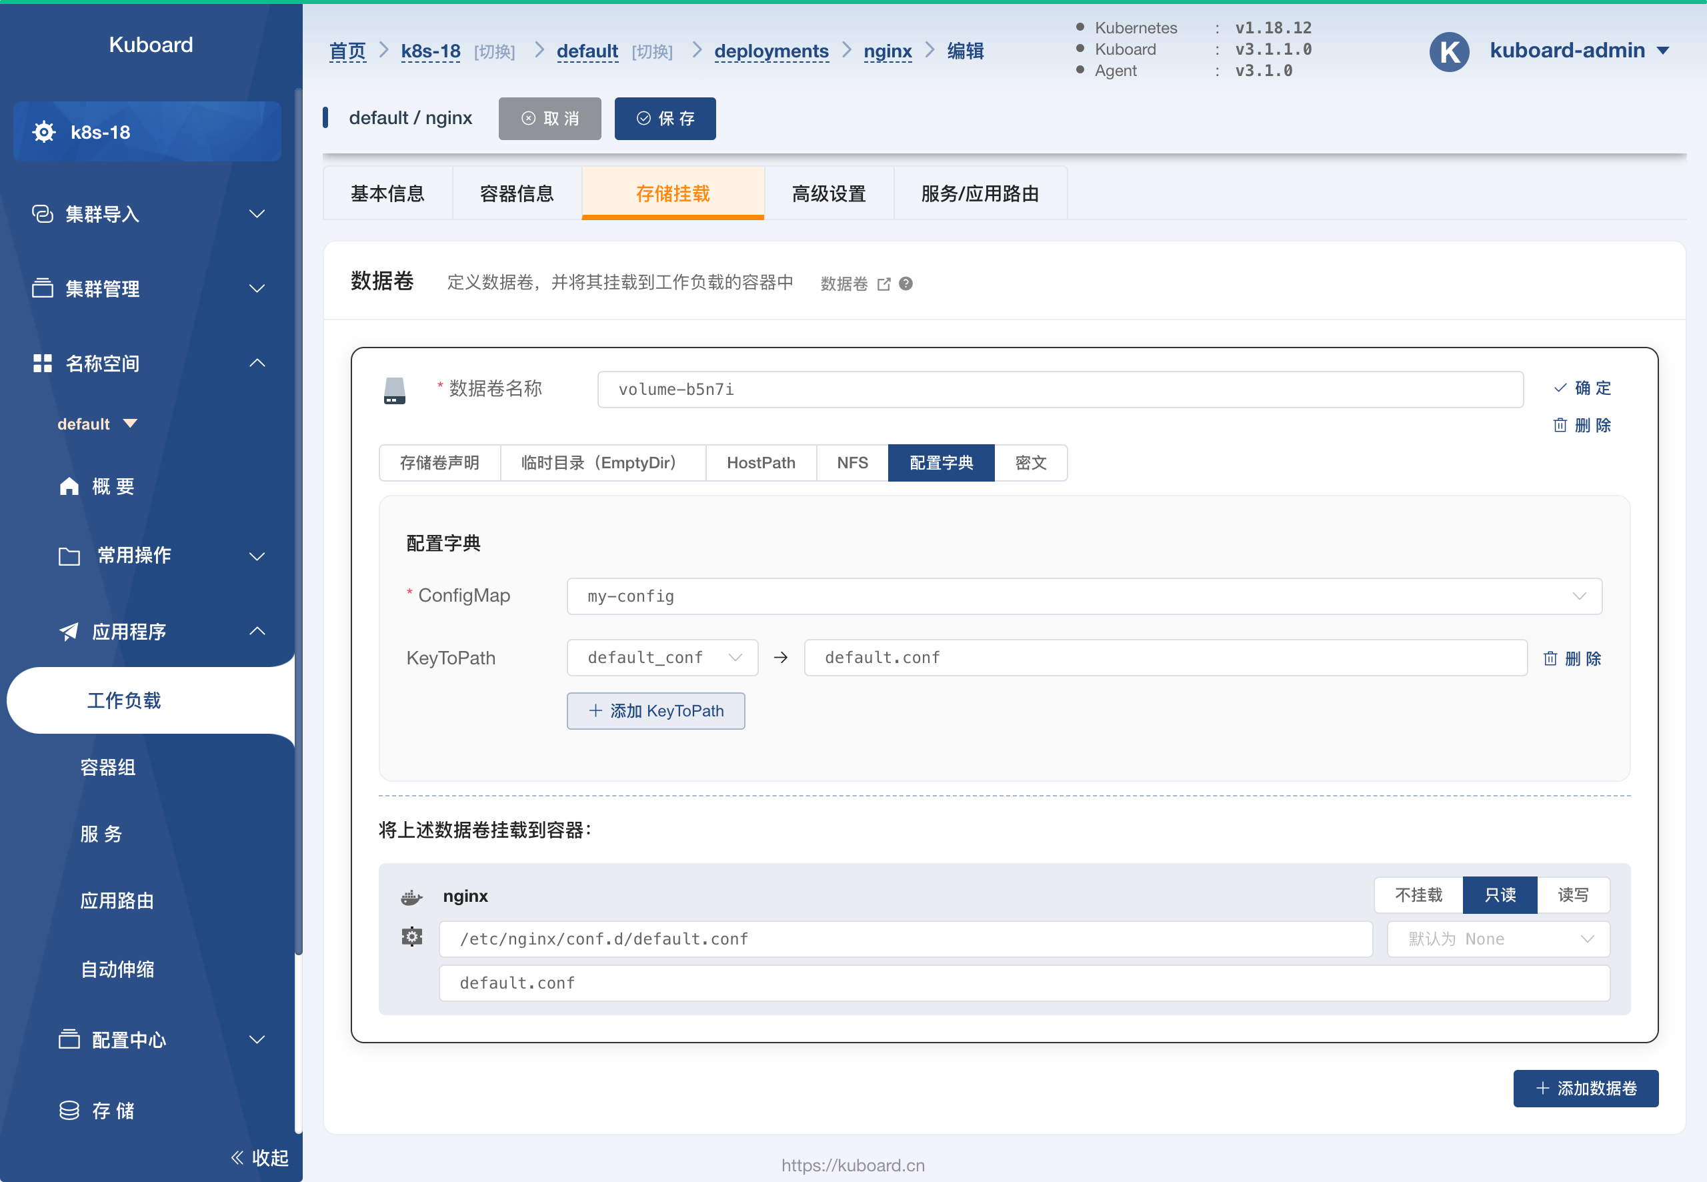Click the mount settings gear icon
This screenshot has width=1707, height=1182.
[411, 937]
